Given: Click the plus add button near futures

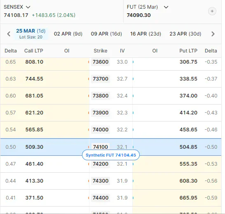Looking at the screenshot, I should pyautogui.click(x=212, y=11).
